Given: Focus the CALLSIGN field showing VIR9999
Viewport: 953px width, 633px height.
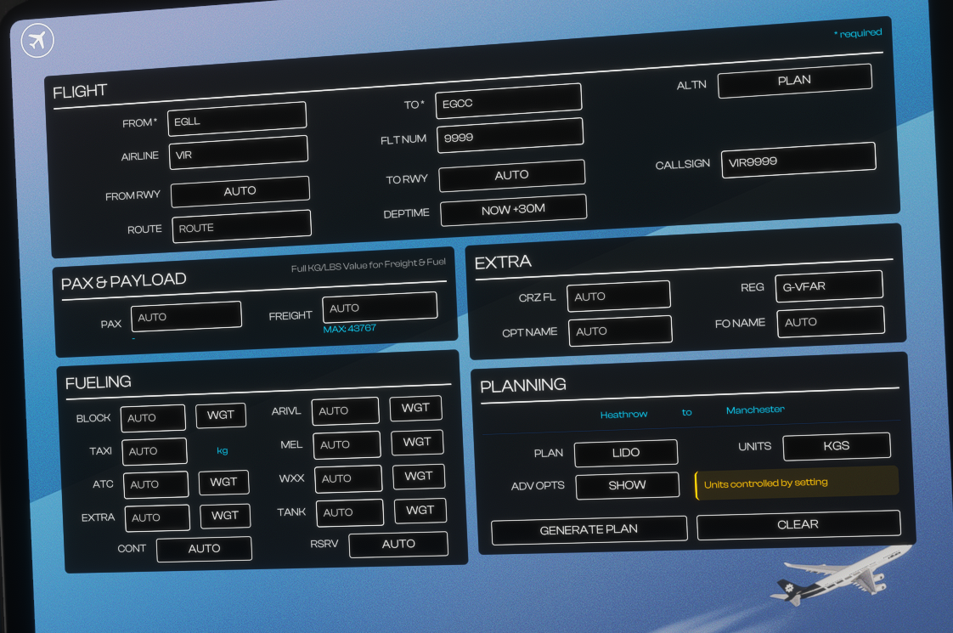Looking at the screenshot, I should pos(798,161).
